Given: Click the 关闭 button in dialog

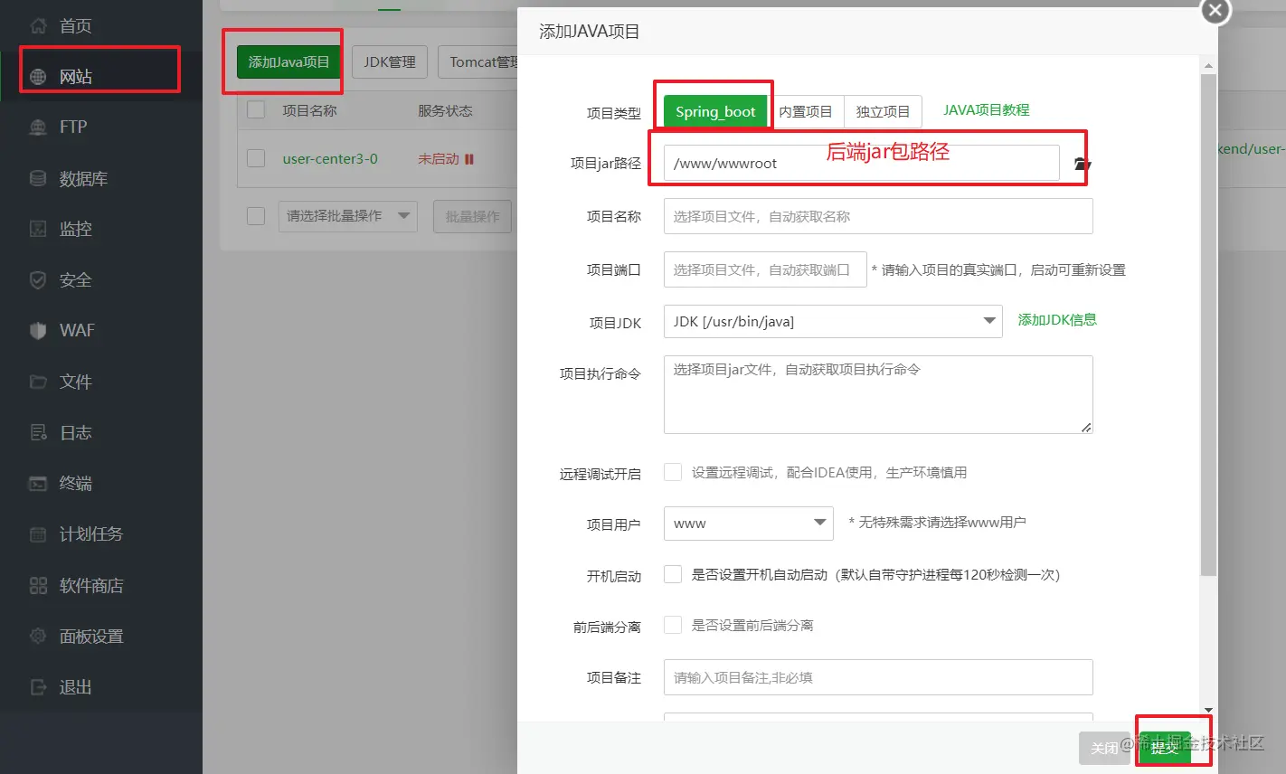Looking at the screenshot, I should [1104, 748].
